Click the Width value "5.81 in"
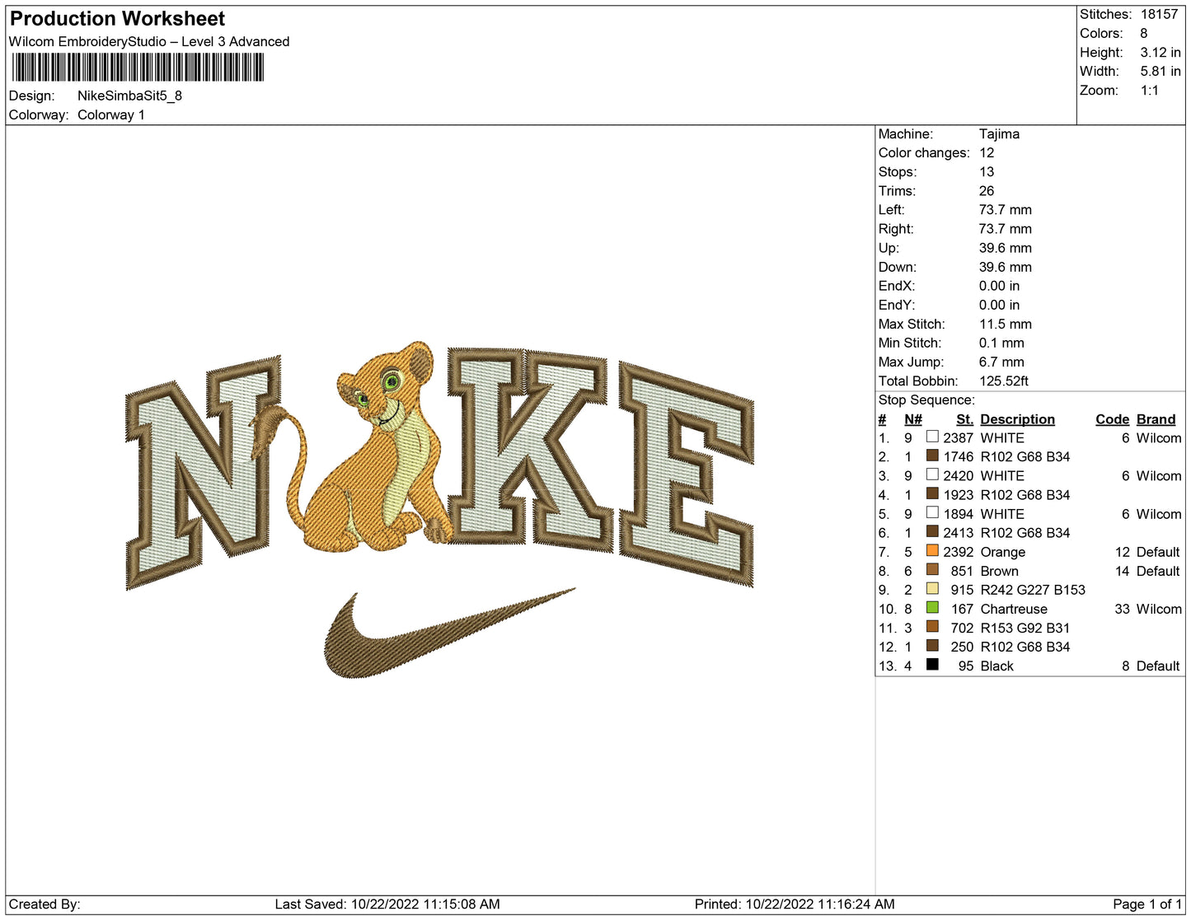This screenshot has width=1191, height=916. (1161, 72)
